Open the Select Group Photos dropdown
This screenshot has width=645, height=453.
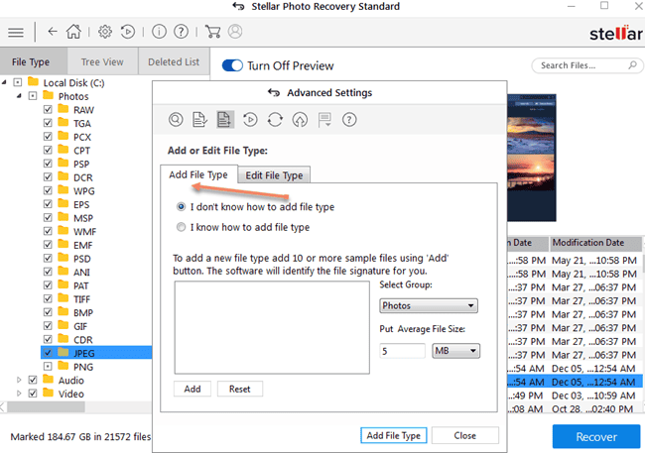pos(429,306)
